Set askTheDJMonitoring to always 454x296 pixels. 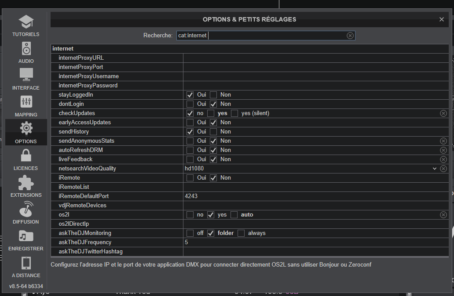coord(241,233)
